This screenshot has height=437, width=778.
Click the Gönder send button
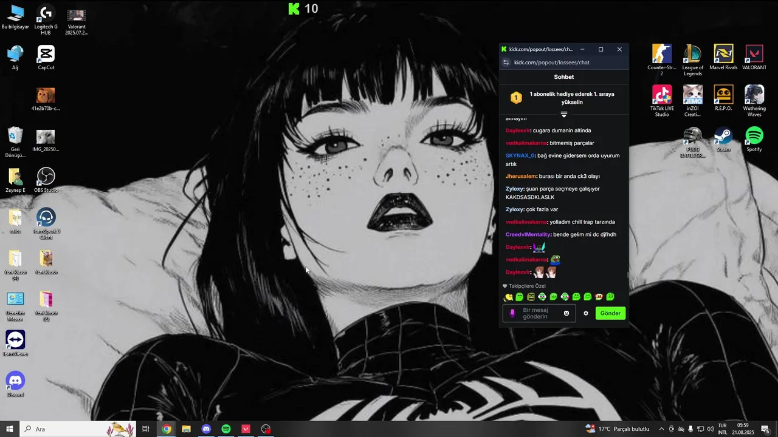coord(610,313)
